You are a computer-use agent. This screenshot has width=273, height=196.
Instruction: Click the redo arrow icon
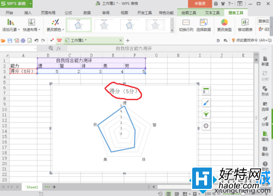coord(43,41)
